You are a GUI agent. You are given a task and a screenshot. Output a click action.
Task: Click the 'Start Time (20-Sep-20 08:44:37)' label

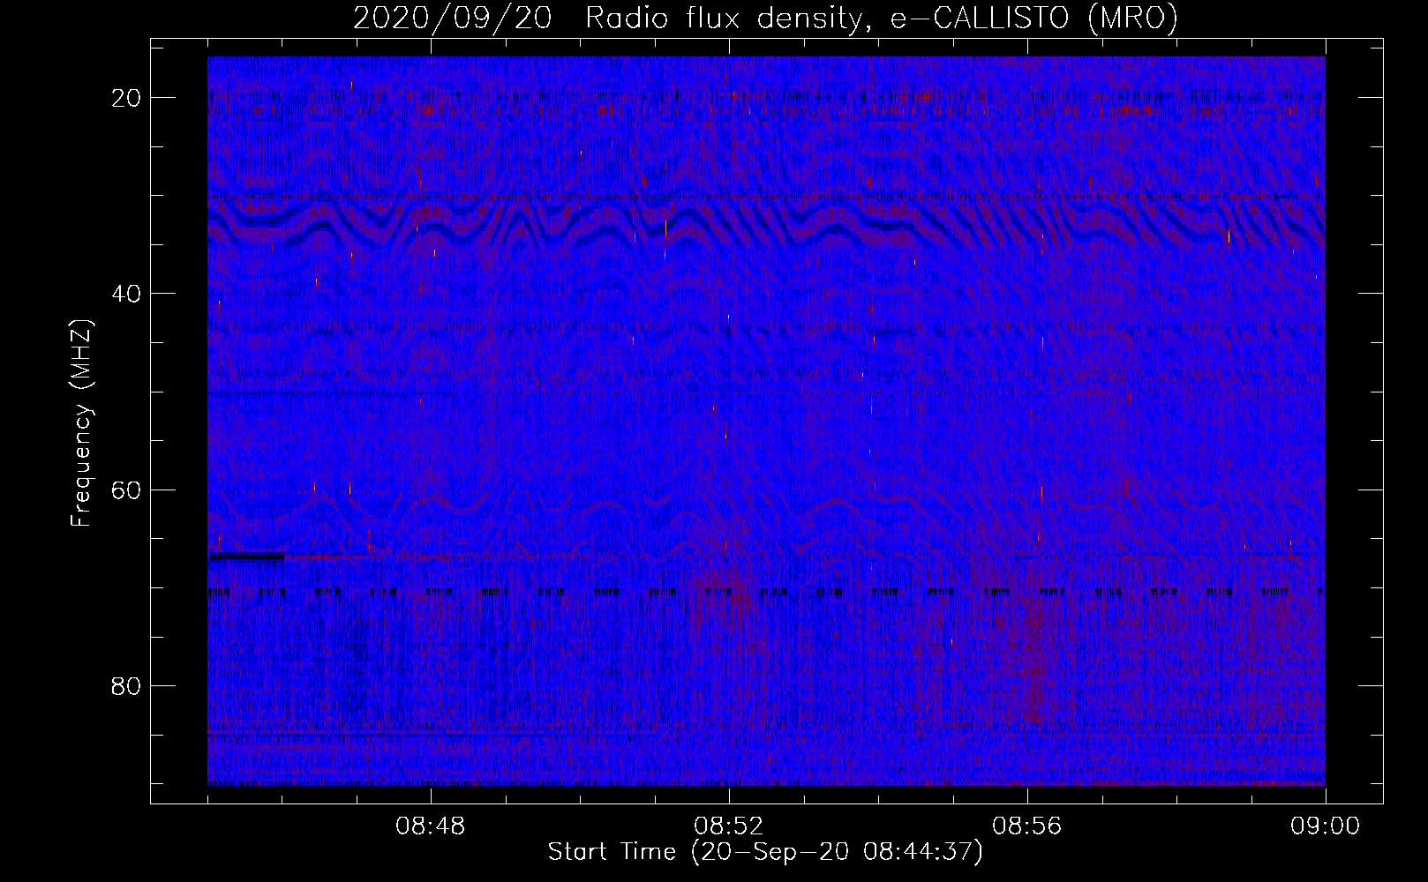point(765,852)
